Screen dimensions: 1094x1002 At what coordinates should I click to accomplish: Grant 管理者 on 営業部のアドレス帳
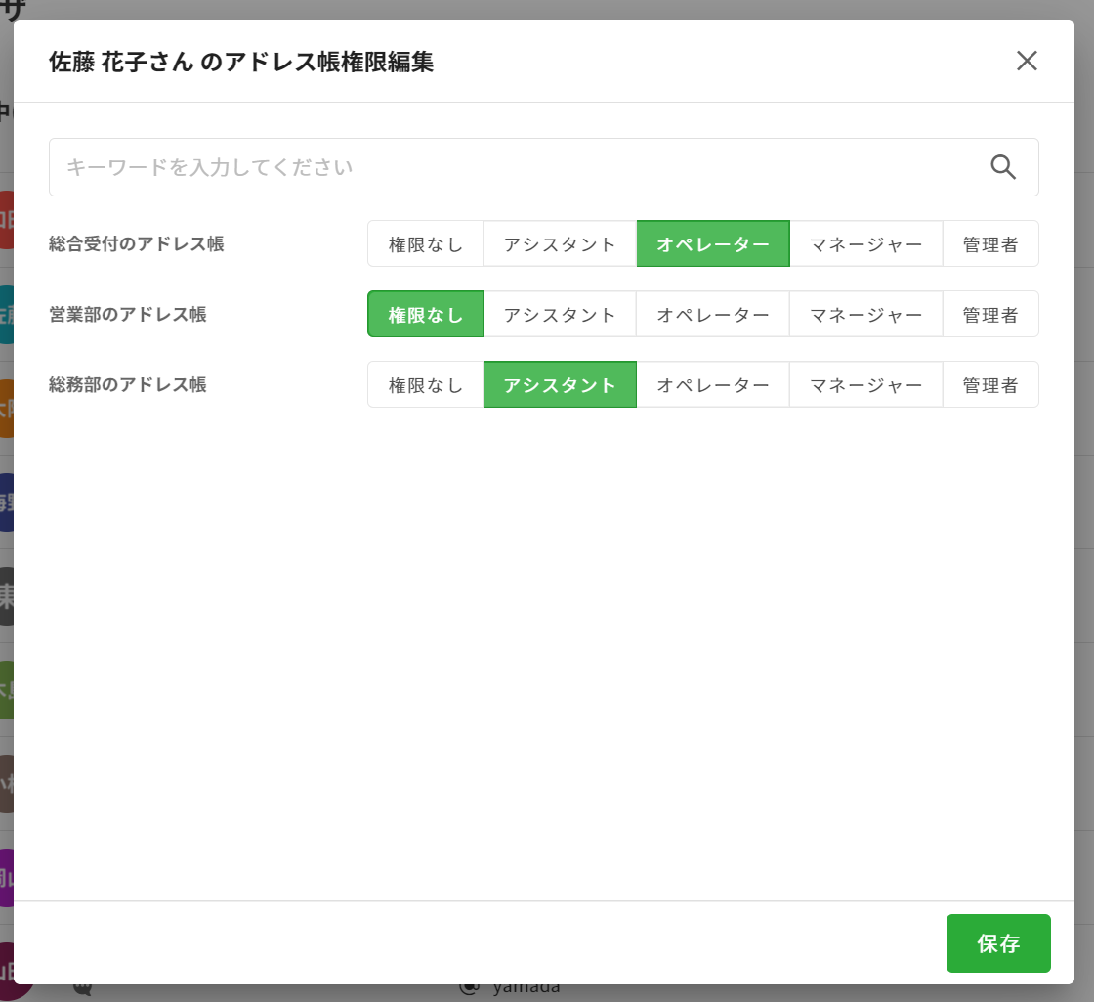[989, 315]
